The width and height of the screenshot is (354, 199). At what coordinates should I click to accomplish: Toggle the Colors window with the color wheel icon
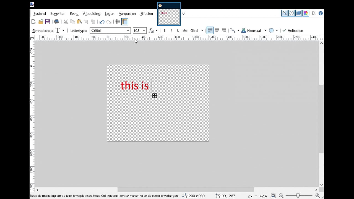tap(306, 13)
